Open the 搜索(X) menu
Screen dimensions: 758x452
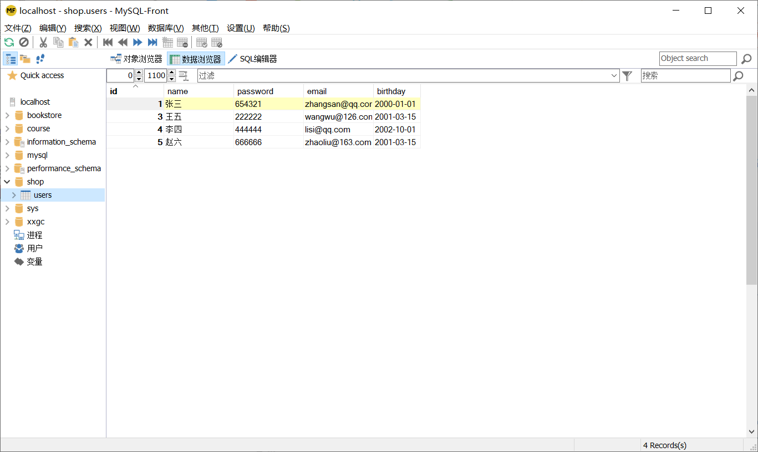[x=88, y=28]
